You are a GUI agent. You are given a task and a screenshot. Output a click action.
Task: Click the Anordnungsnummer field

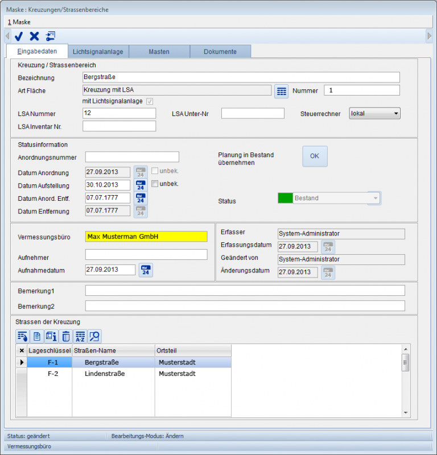pyautogui.click(x=132, y=157)
